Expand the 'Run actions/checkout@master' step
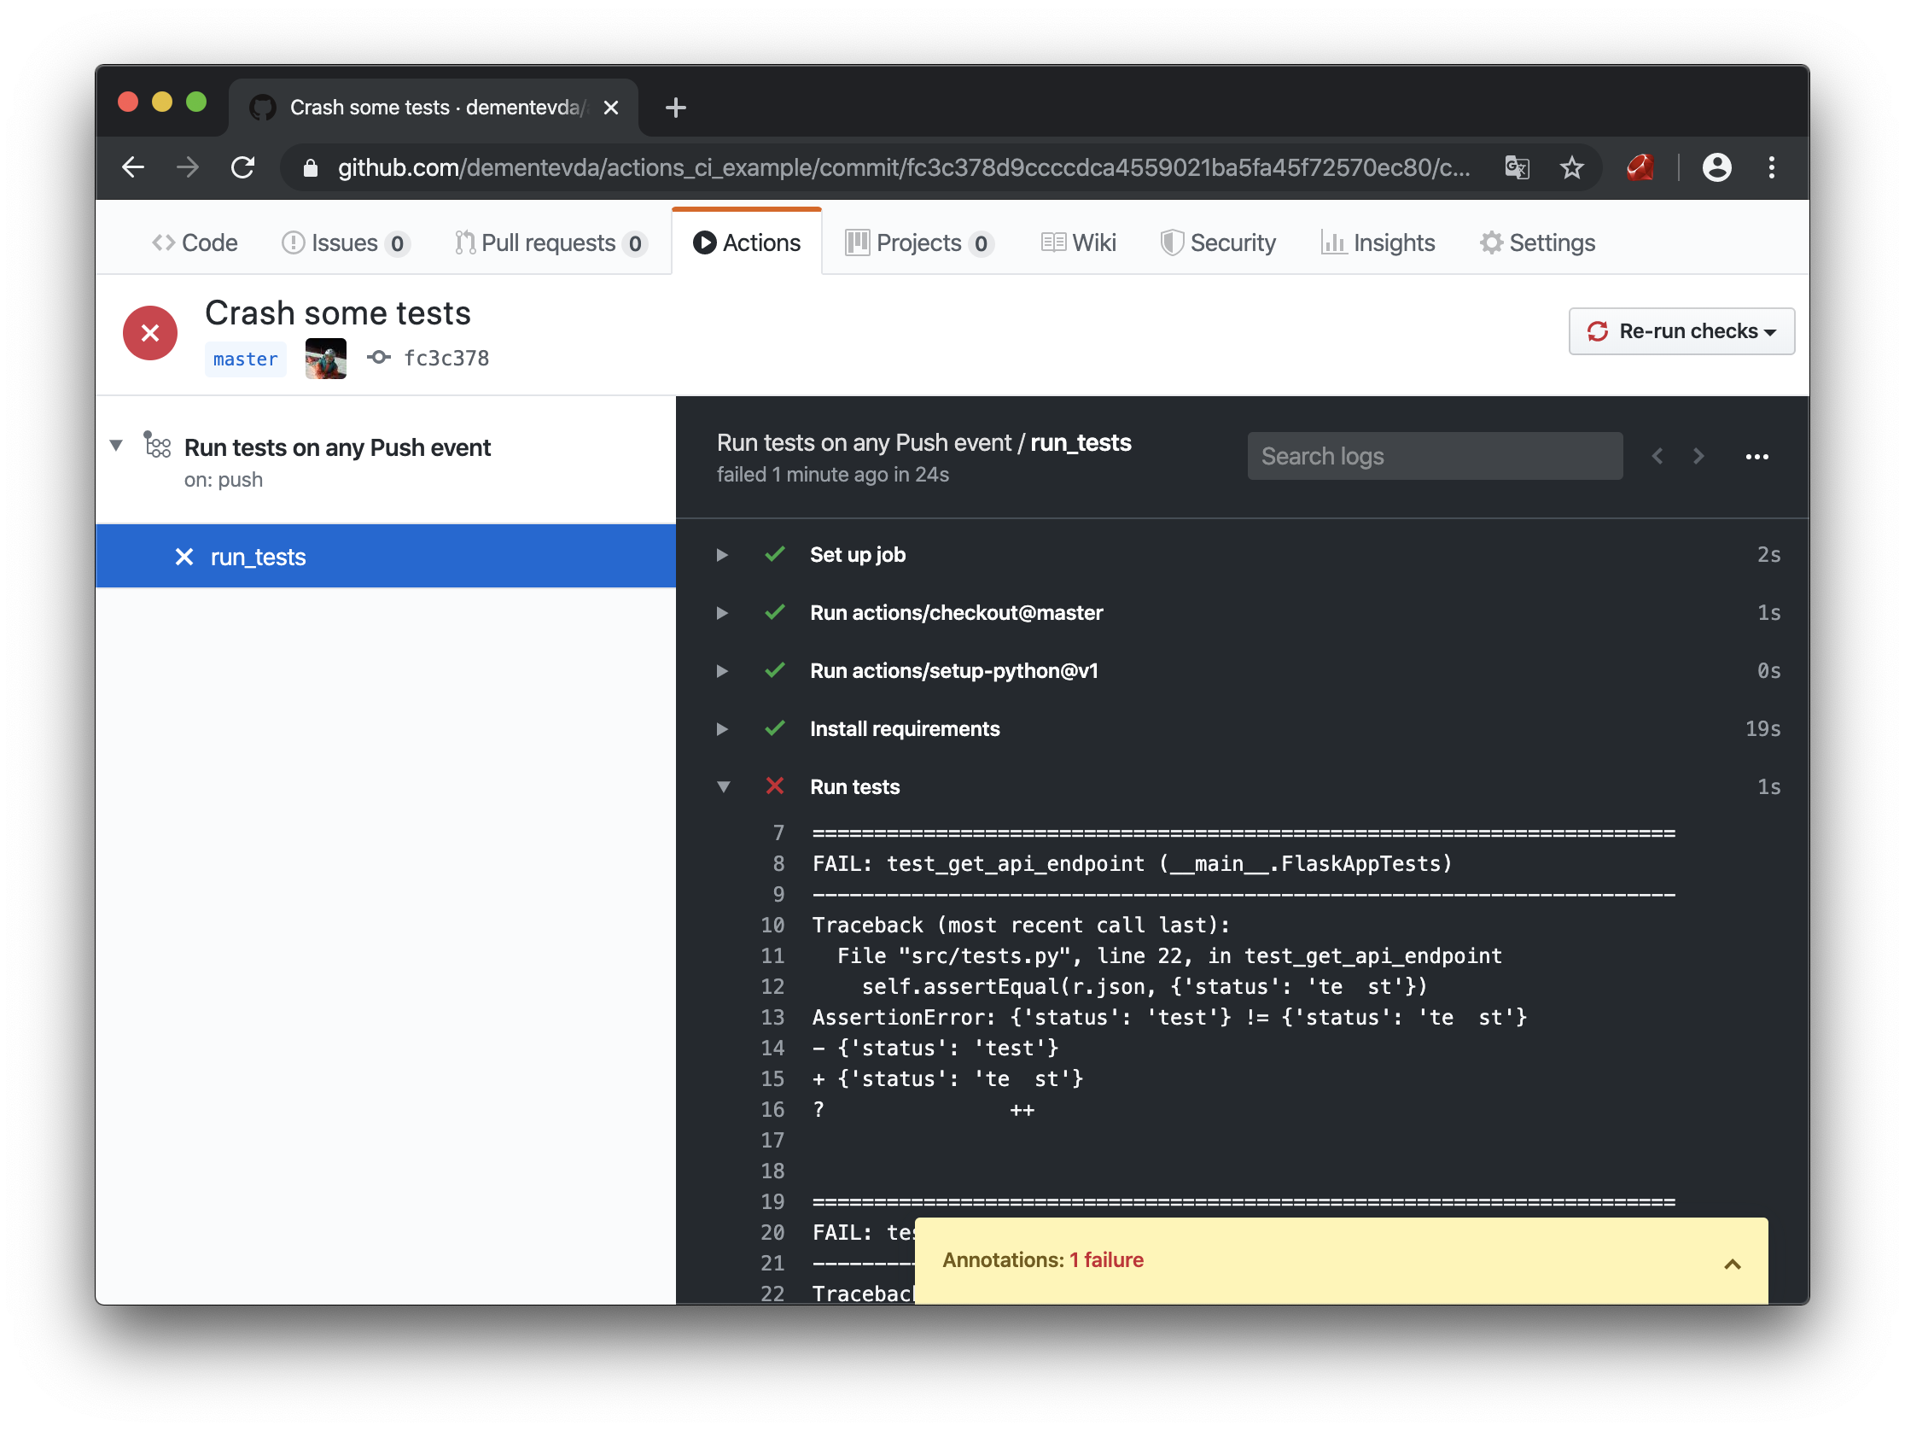This screenshot has width=1905, height=1431. coord(723,612)
